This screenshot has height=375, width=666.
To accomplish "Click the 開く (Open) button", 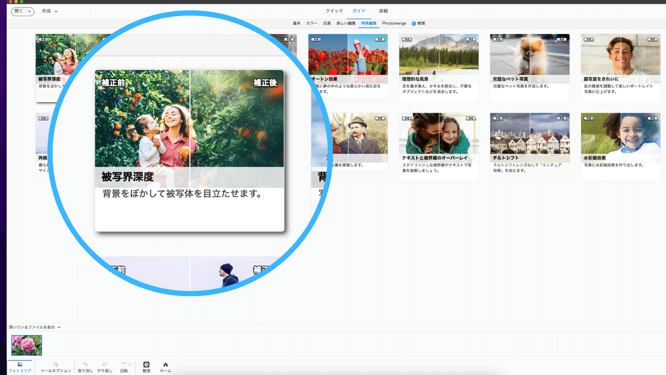I will [18, 11].
